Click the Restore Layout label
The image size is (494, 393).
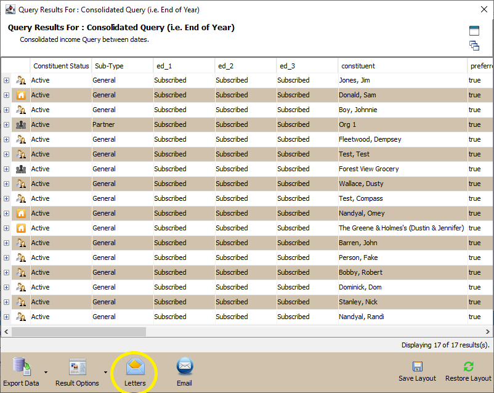point(468,378)
